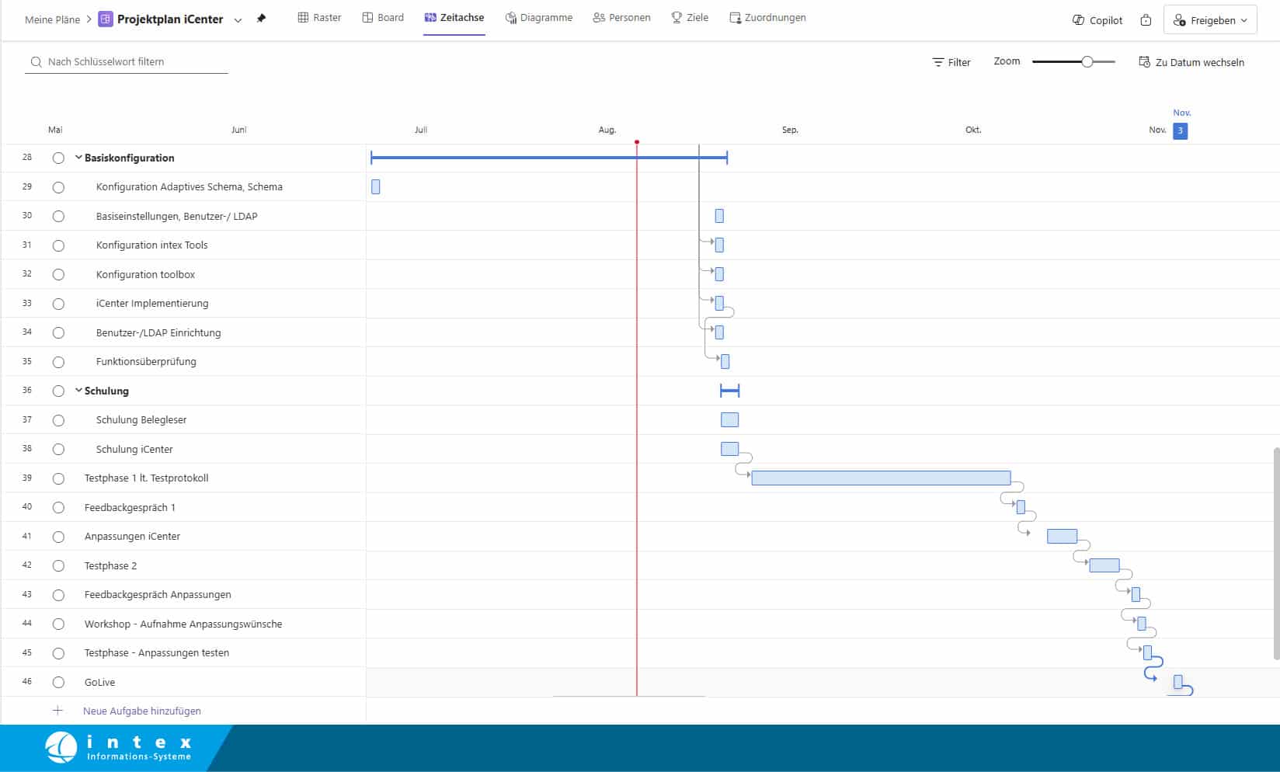The height and width of the screenshot is (772, 1280).
Task: Click Zu Datum wechseln calendar button
Action: [x=1191, y=62]
